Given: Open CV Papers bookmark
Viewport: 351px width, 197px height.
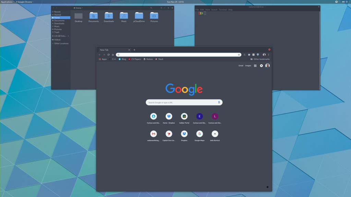Looking at the screenshot, I should [x=134, y=59].
